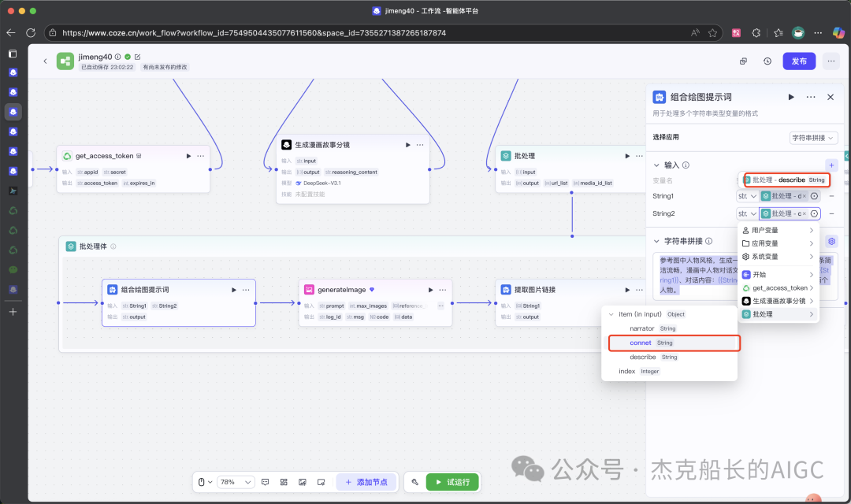Screen dimensions: 851x504
Task: Click the 发布 publish button
Action: [x=799, y=61]
